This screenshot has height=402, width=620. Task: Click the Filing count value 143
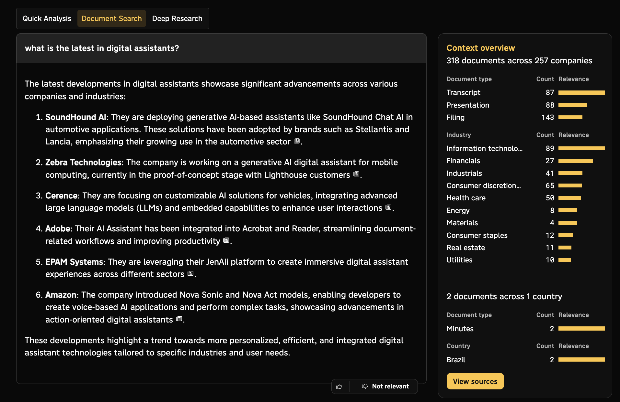click(547, 117)
